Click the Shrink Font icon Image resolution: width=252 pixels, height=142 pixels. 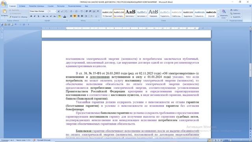tap(62, 11)
